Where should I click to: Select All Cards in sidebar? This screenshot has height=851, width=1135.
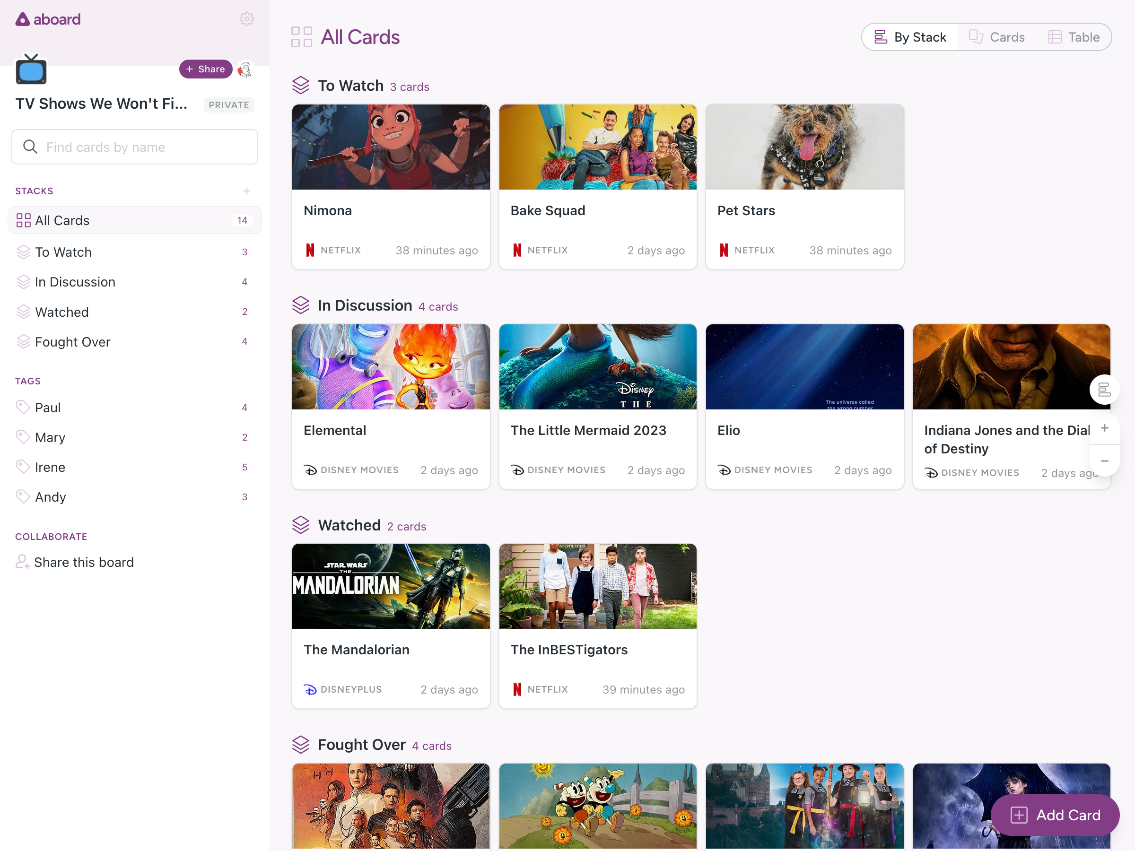click(134, 220)
